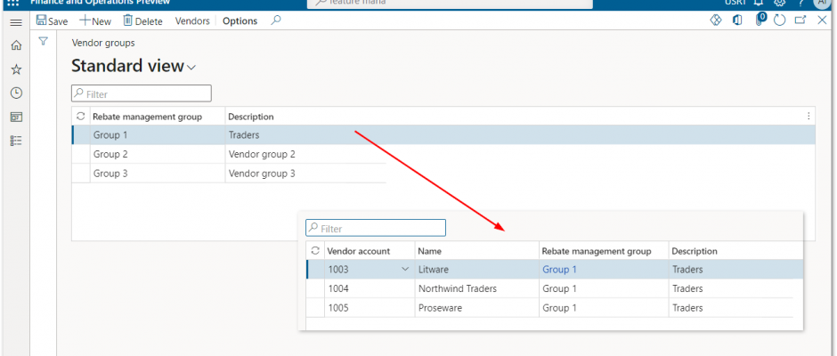Create a New vendor group record
Screen dimensions: 837x356
click(95, 20)
